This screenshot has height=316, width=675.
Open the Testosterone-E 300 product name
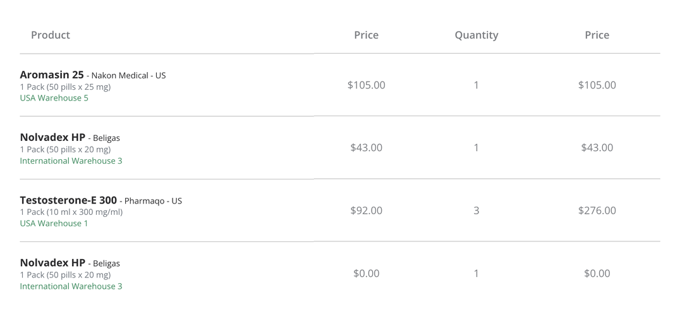tap(68, 200)
